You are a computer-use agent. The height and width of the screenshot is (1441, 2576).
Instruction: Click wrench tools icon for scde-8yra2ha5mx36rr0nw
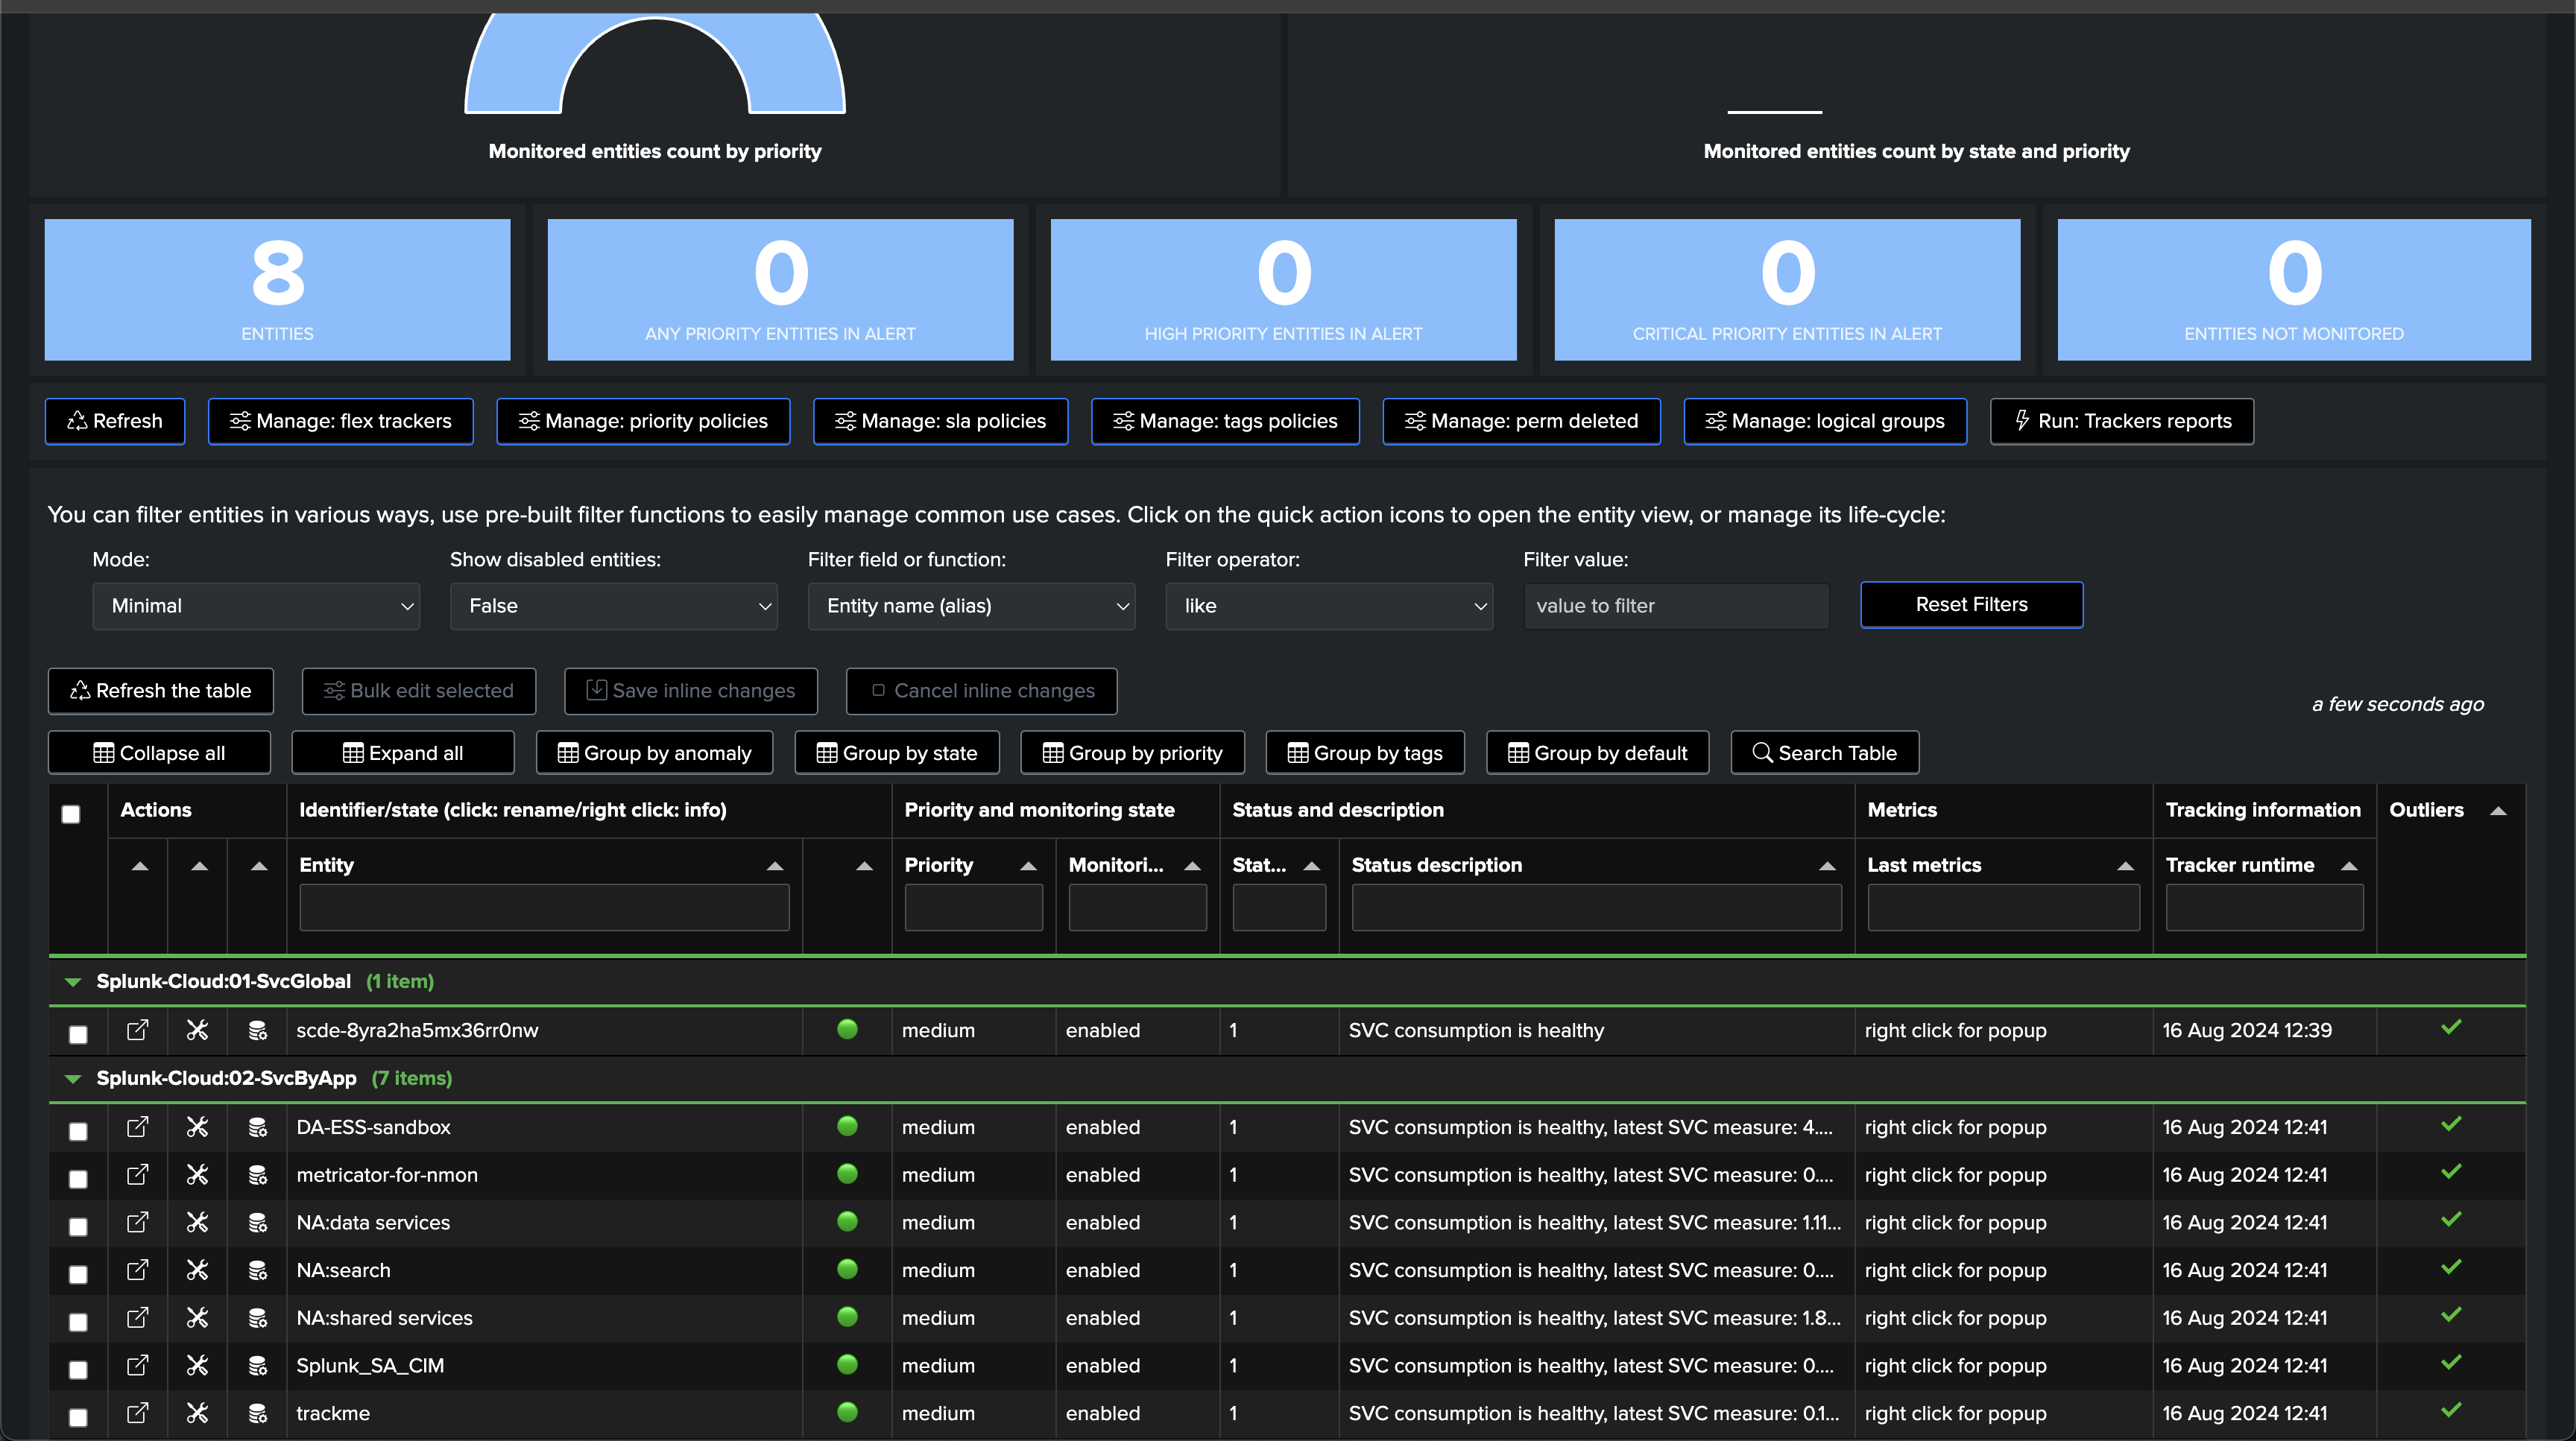pyautogui.click(x=197, y=1030)
